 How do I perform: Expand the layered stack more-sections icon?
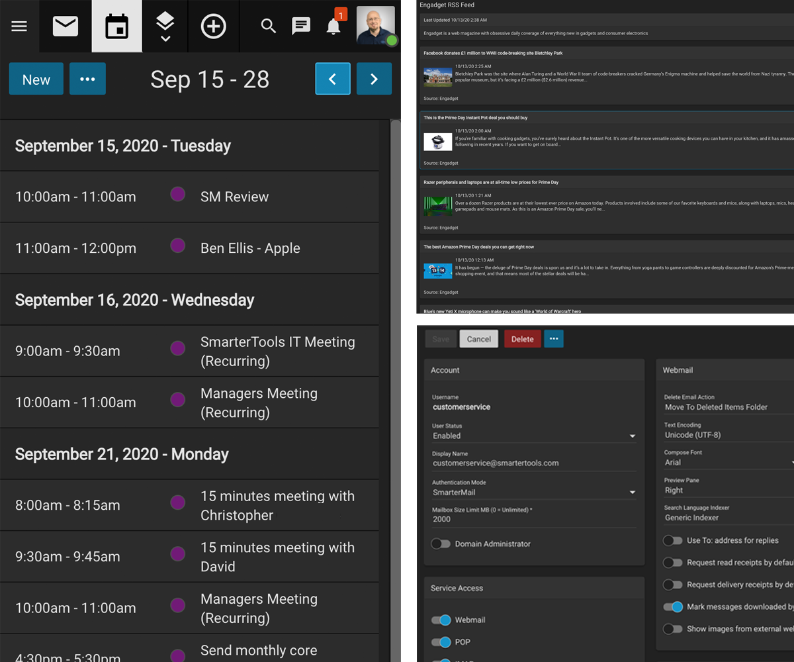tap(165, 26)
